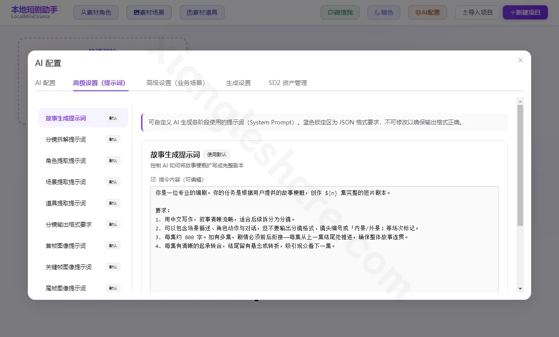This screenshot has width=559, height=337.
Task: Click the 本地短剧助手 logo
Action: 34,12
